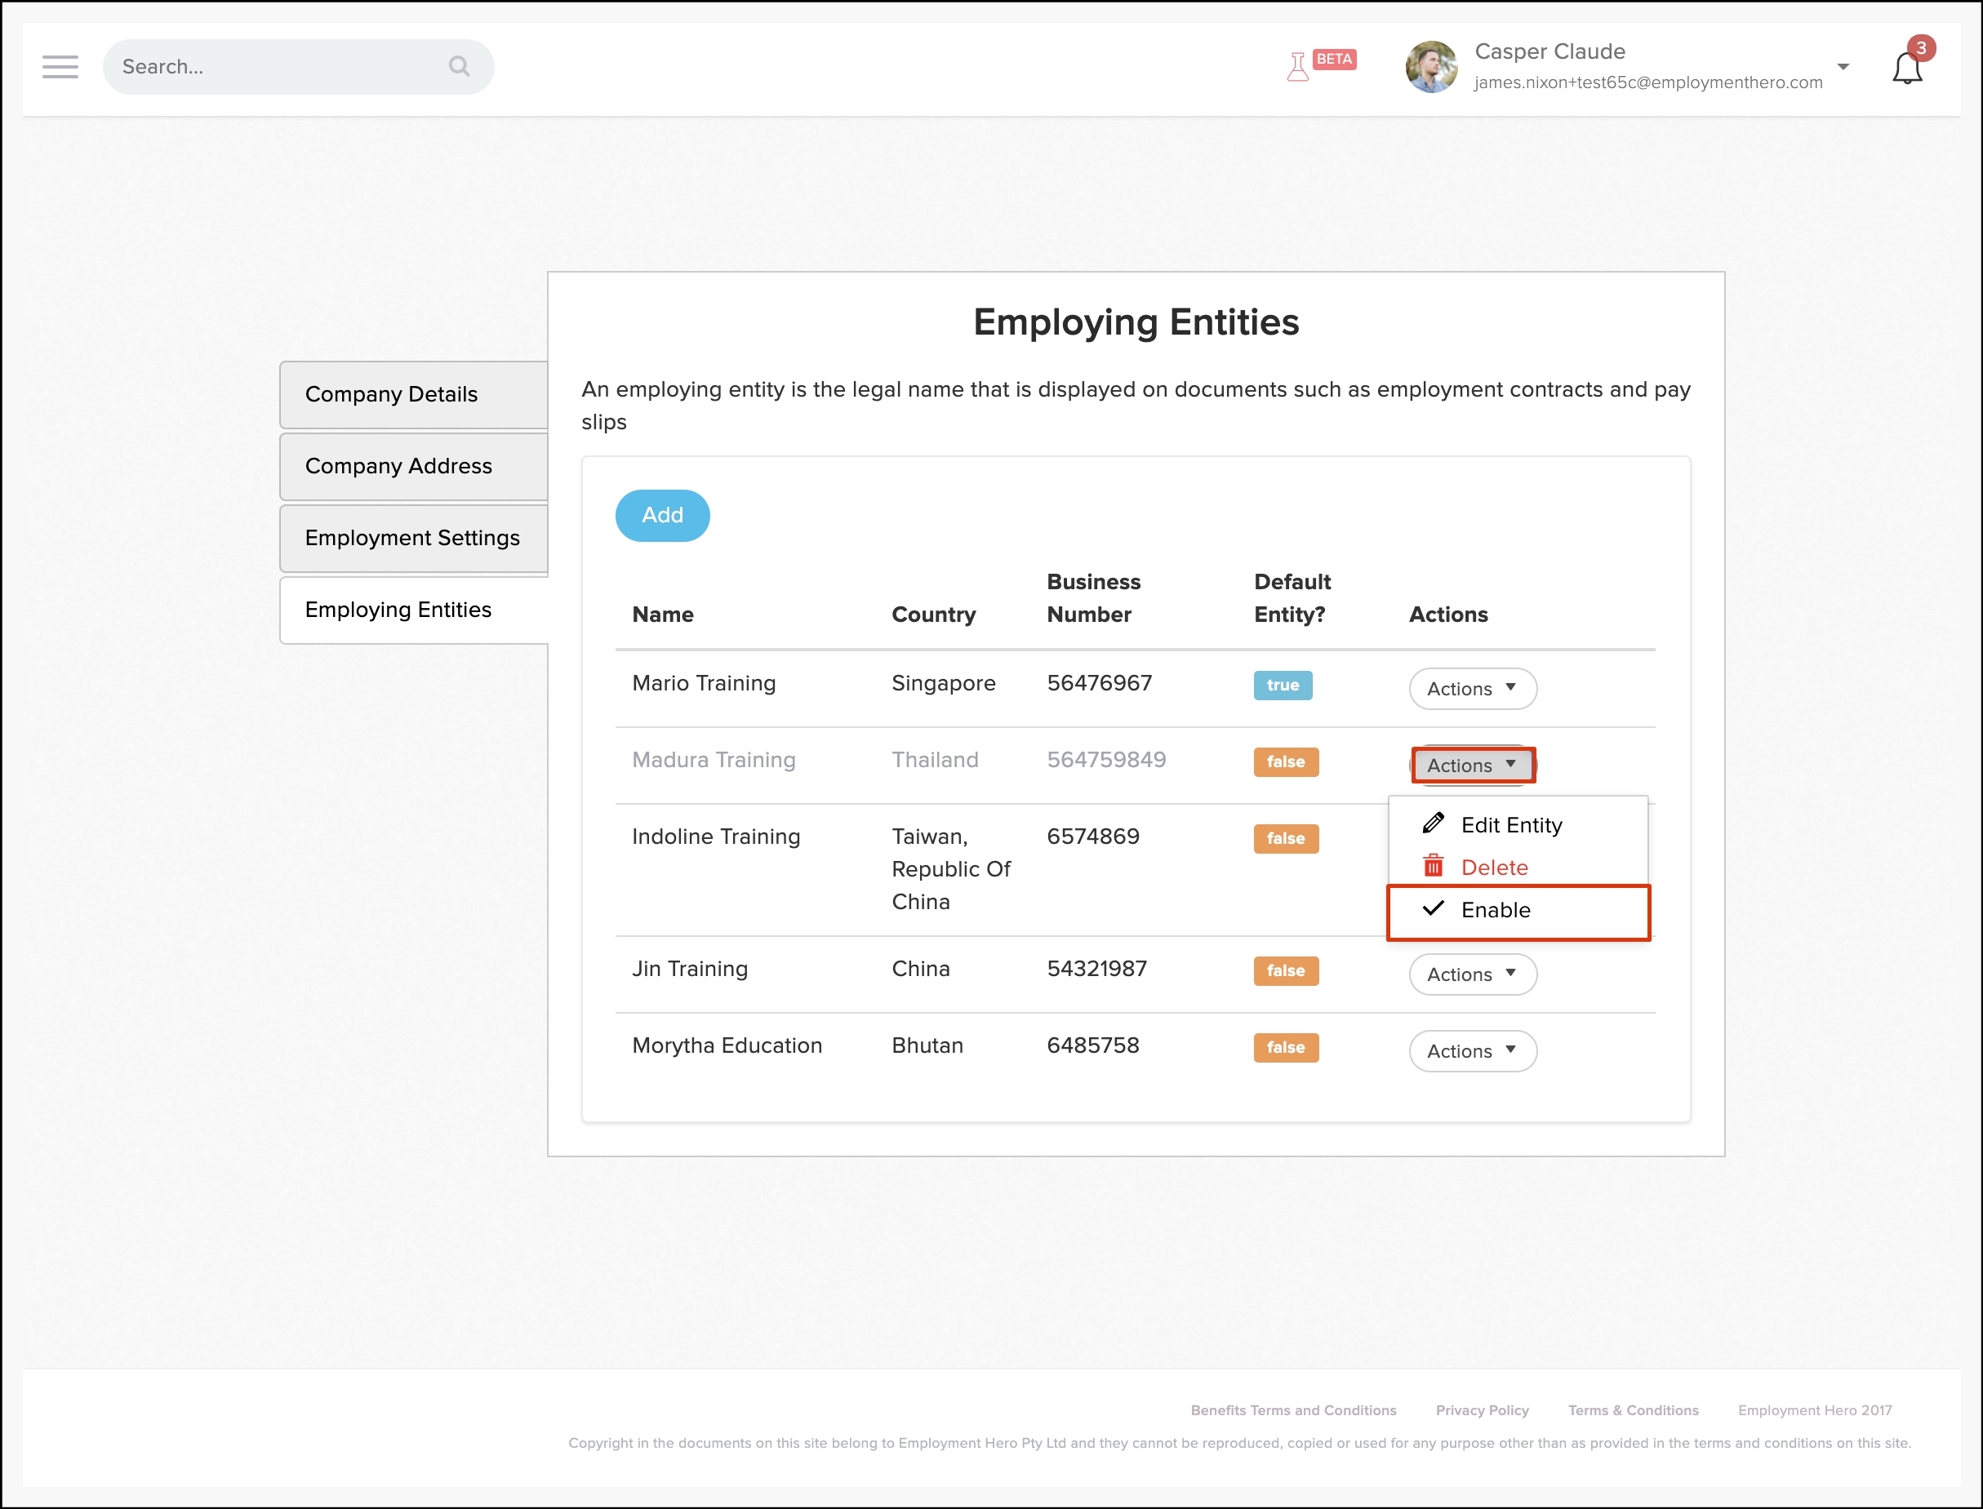Click the checkmark icon beside Enable
Viewport: 1983px width, 1509px height.
1433,908
